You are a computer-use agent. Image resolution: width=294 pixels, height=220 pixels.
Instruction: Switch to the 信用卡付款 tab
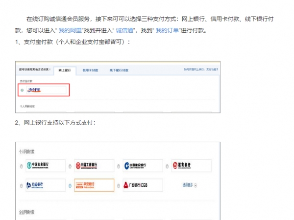(x=90, y=70)
